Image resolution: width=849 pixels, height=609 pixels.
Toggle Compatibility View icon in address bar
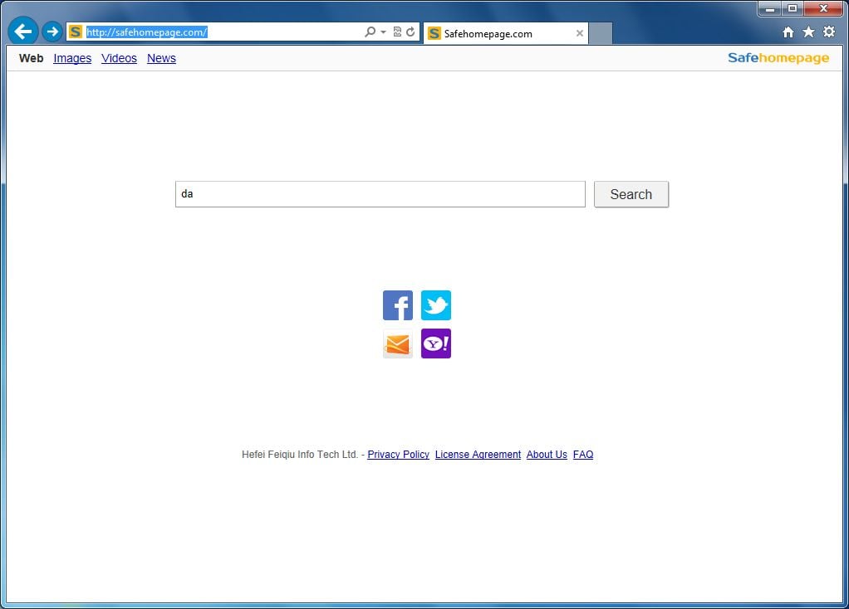point(397,32)
